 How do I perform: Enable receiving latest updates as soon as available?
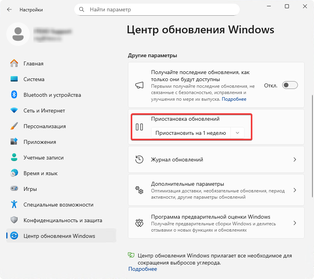290,85
